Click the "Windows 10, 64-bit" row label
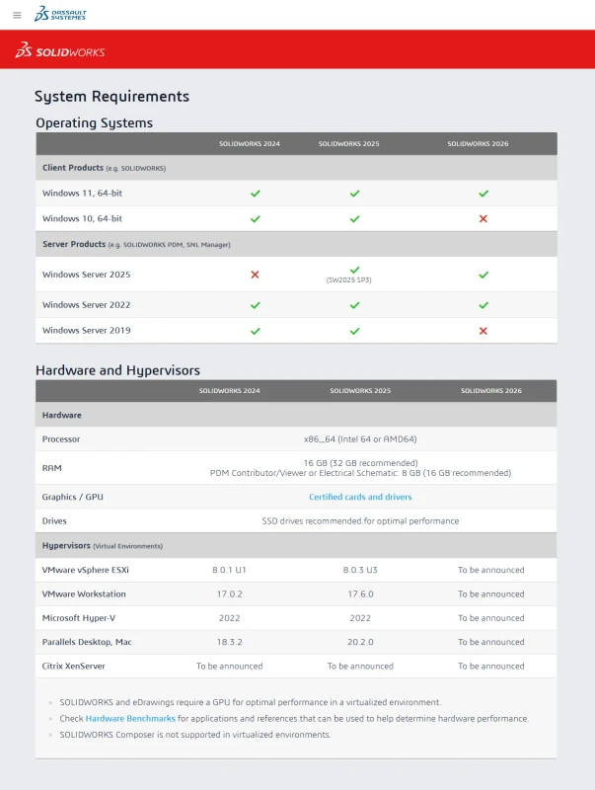 pyautogui.click(x=82, y=218)
